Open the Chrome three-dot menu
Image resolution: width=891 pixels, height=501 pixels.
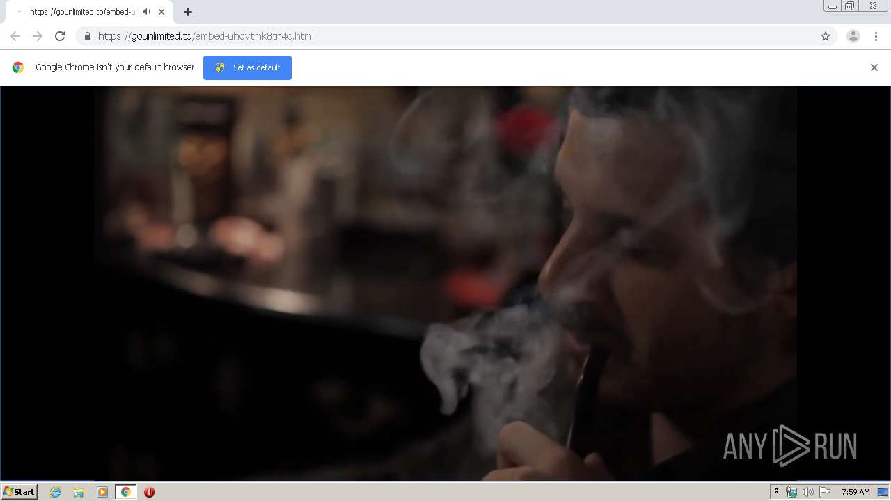[876, 36]
